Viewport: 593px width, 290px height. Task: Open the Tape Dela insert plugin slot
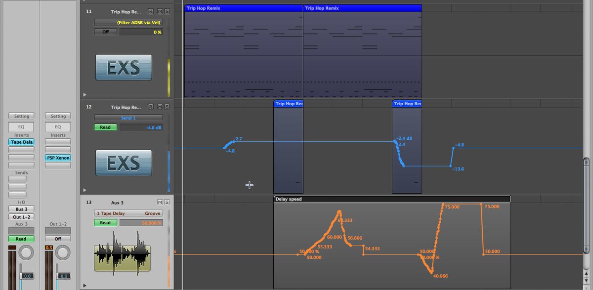point(21,142)
